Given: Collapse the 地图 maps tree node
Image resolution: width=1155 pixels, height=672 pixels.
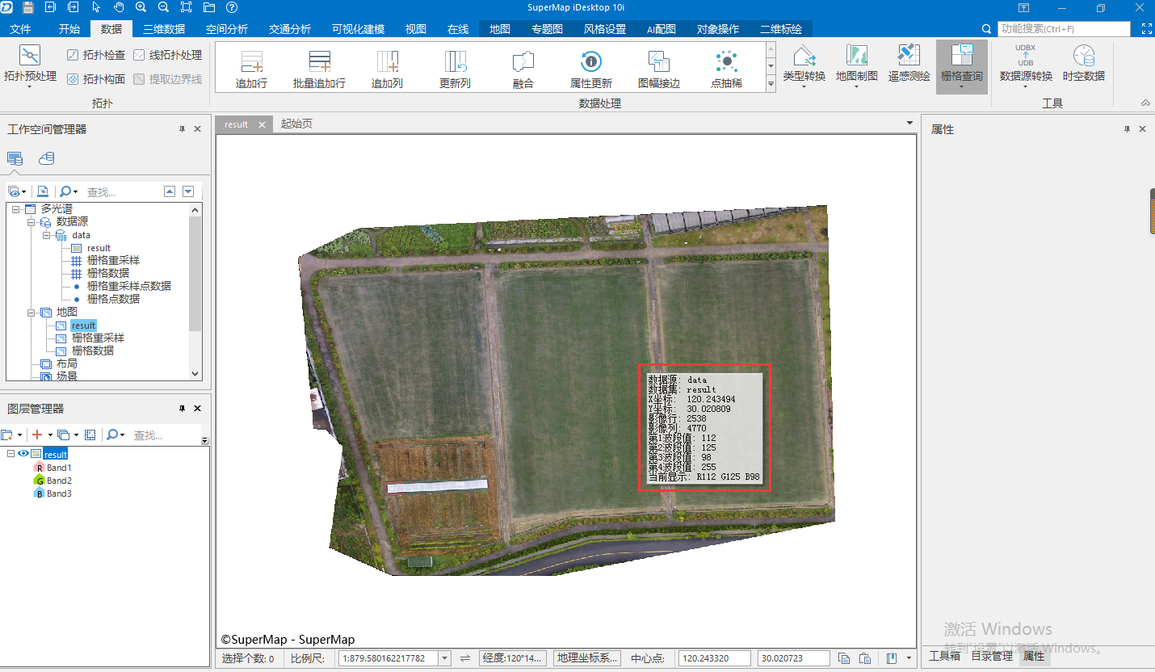Looking at the screenshot, I should tap(31, 312).
